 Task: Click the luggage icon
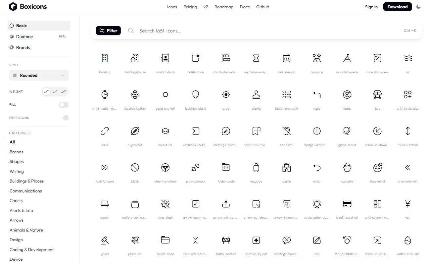(x=256, y=167)
